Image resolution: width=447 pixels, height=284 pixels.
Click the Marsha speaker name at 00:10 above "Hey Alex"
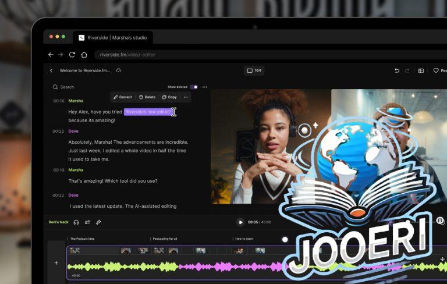tap(76, 101)
